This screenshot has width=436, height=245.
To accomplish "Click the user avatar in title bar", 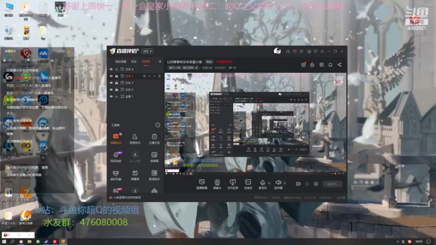I will (x=277, y=51).
